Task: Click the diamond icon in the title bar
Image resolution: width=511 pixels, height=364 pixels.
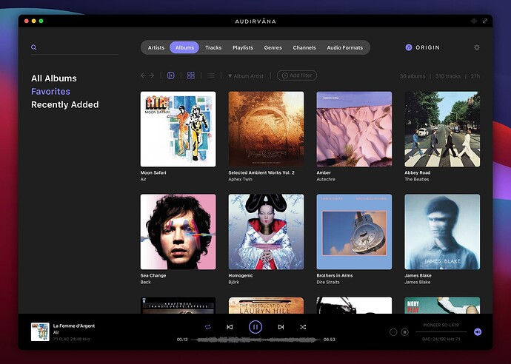Action: point(474,21)
